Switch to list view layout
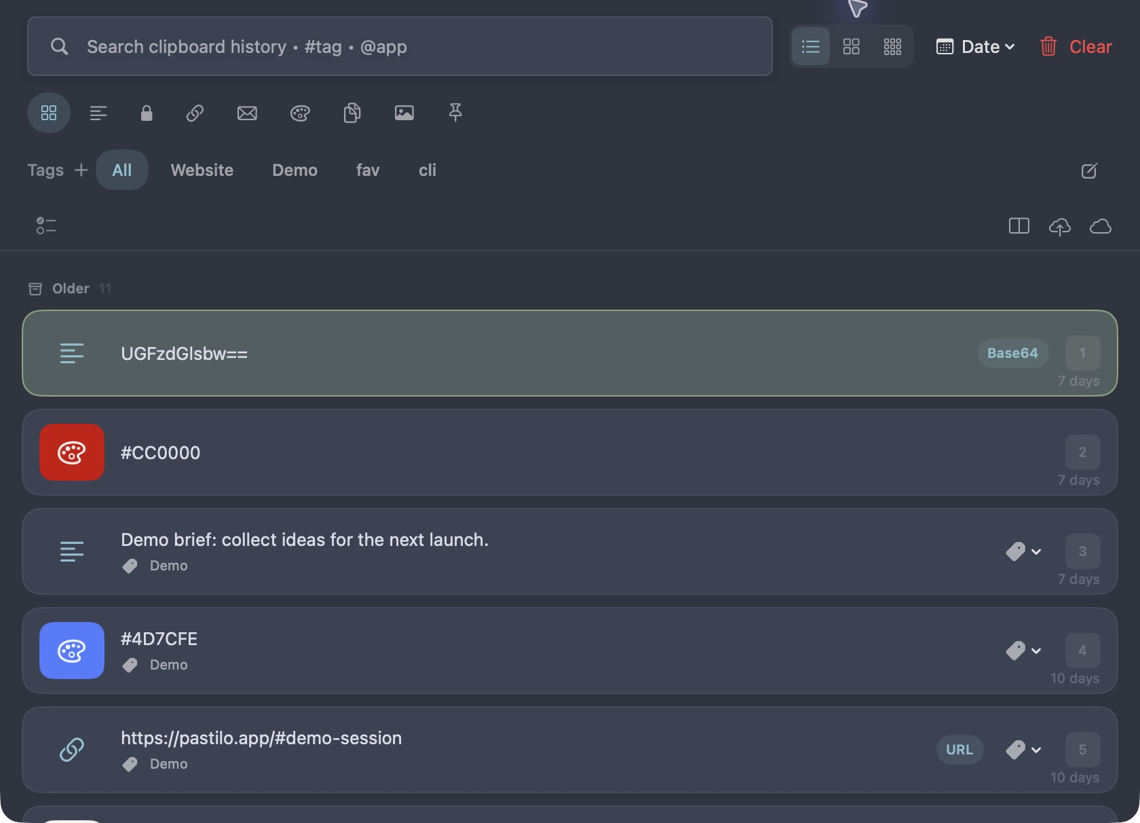This screenshot has width=1140, height=823. coord(811,47)
